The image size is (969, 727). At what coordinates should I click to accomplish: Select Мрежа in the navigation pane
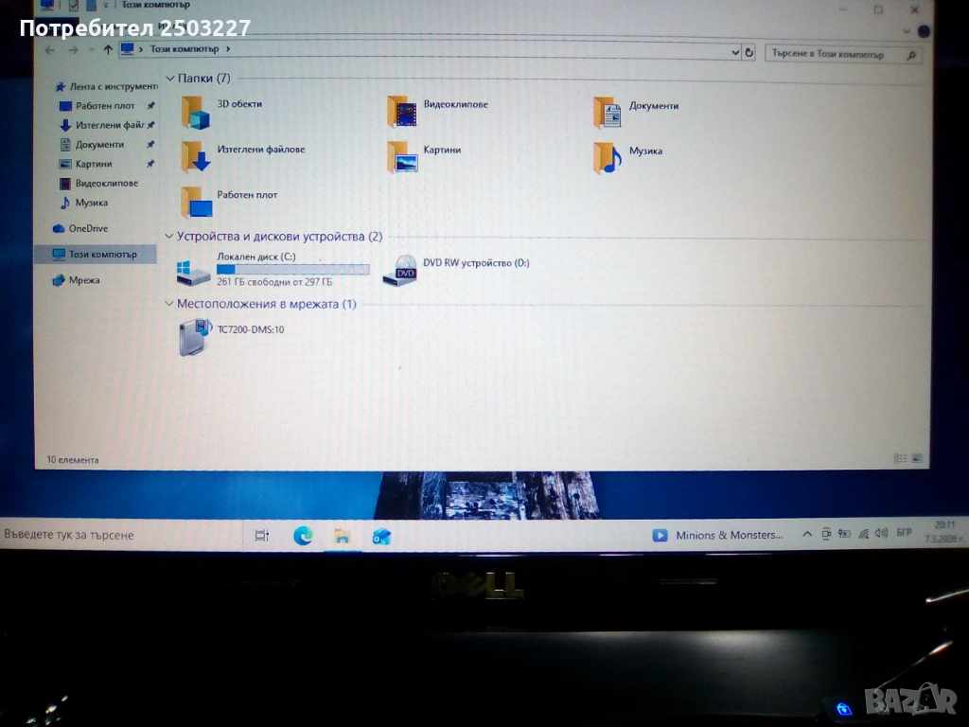coord(83,280)
